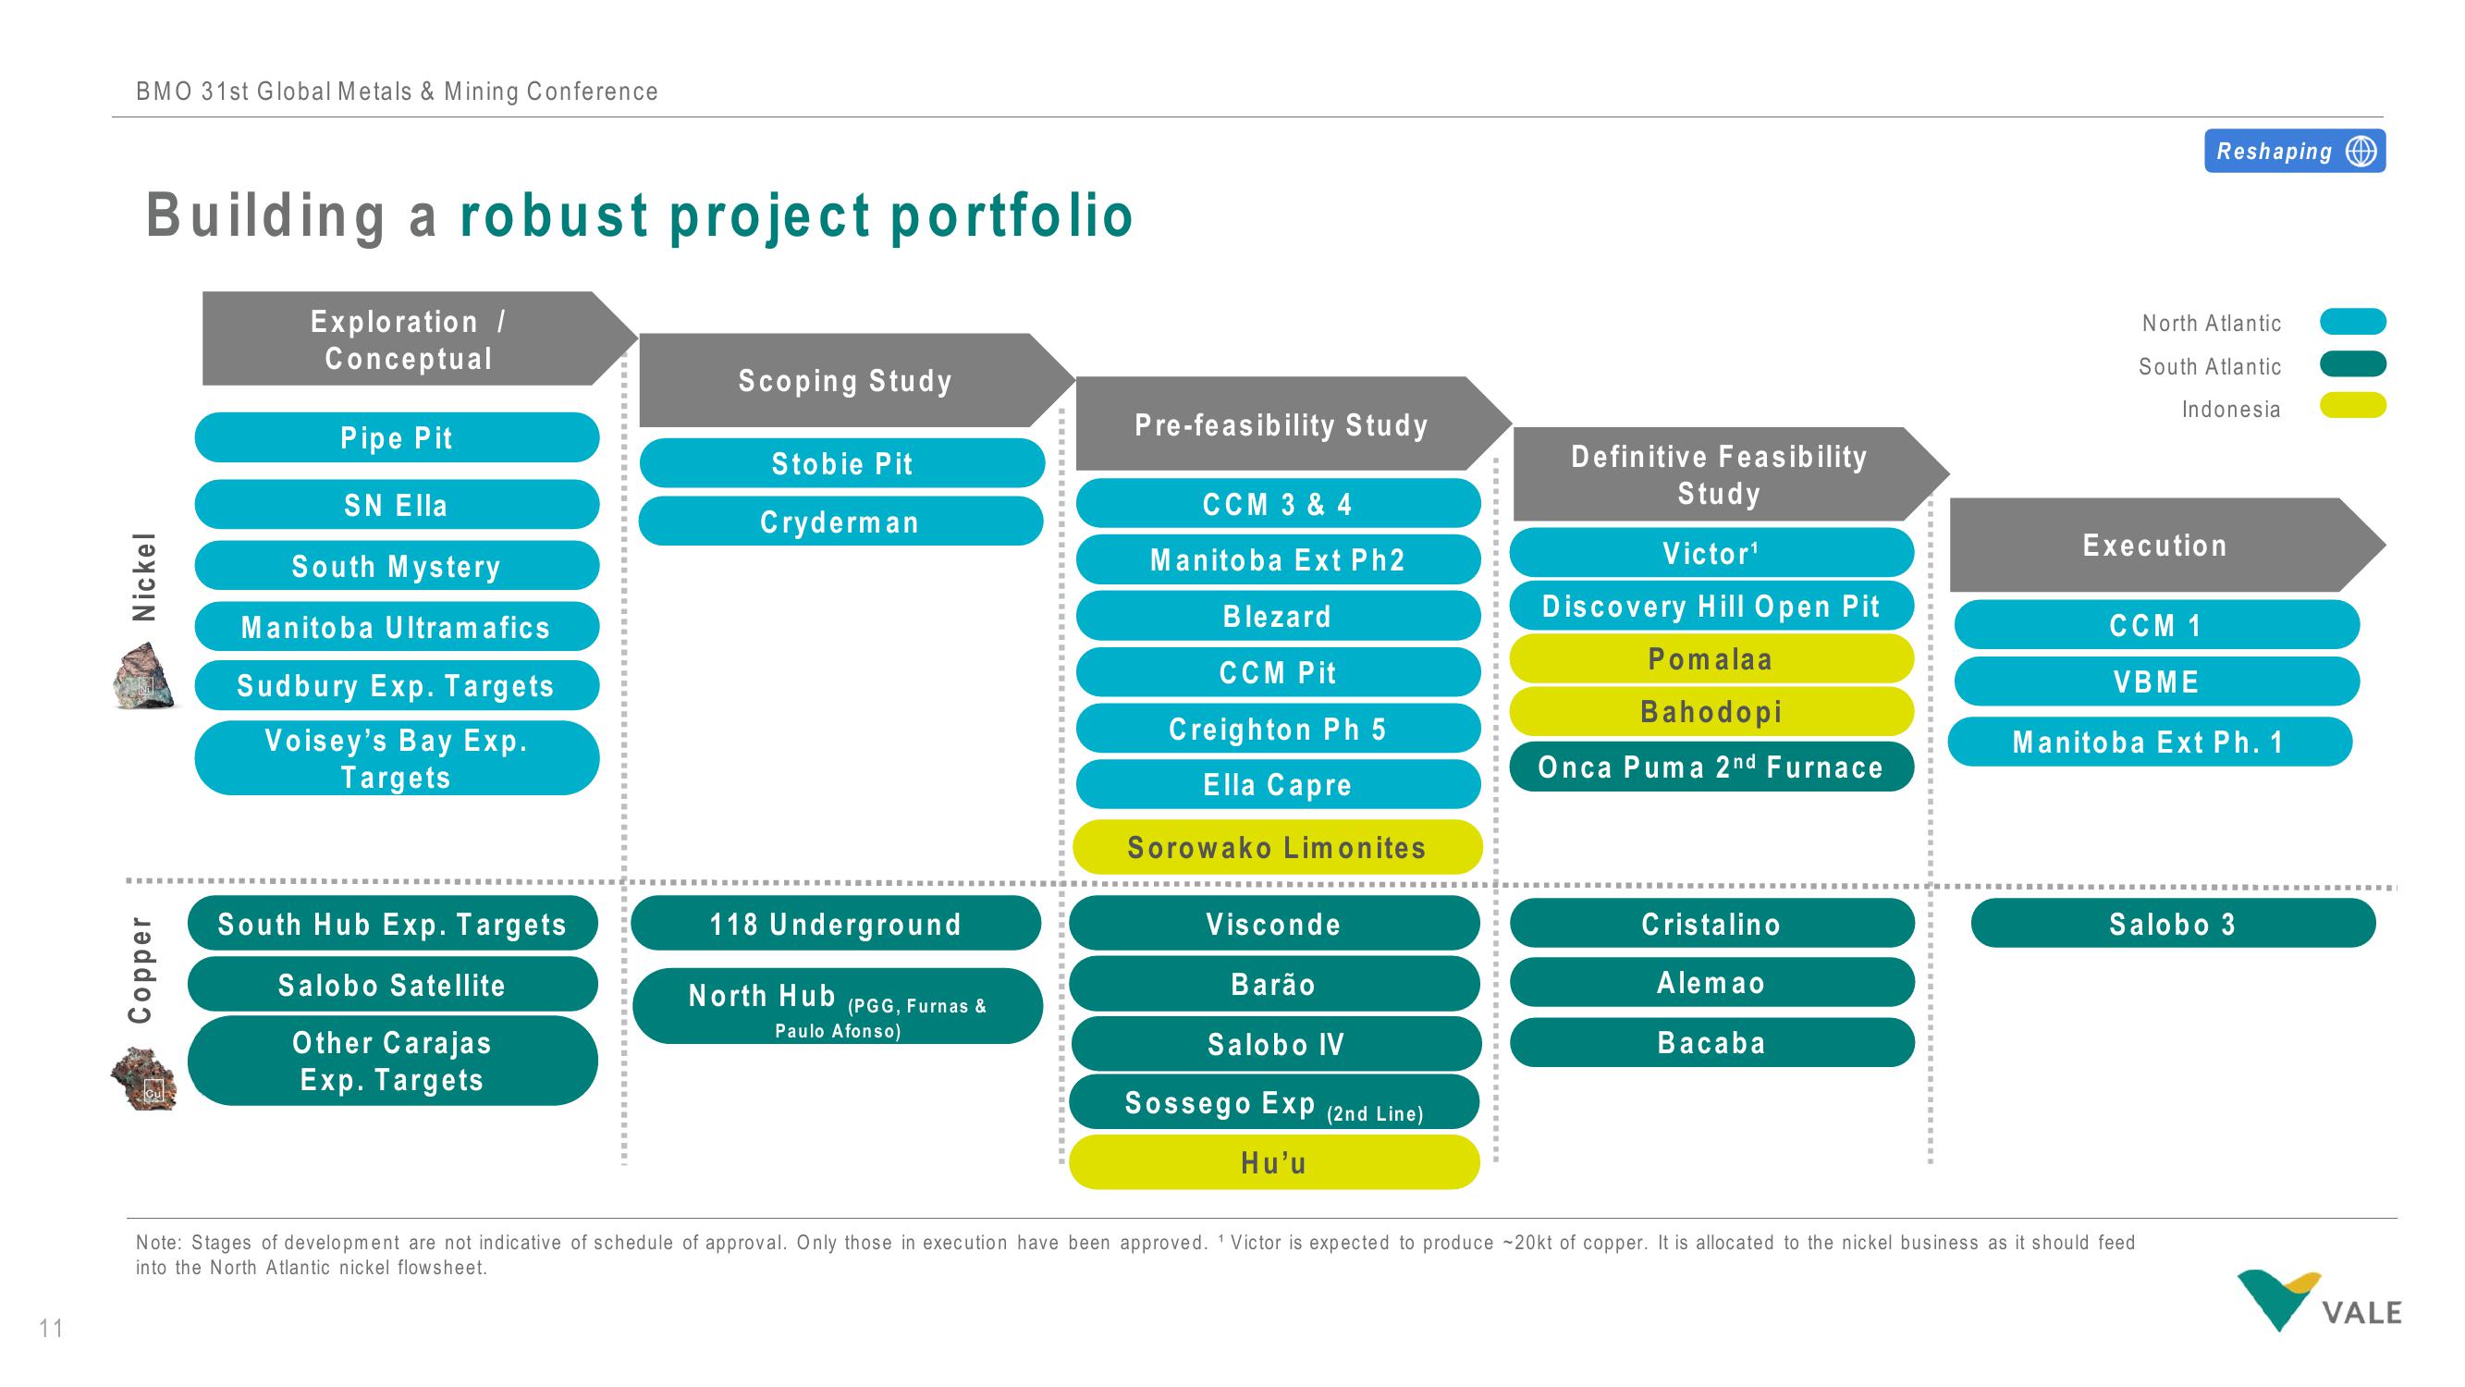Viewport: 2465px width, 1387px height.
Task: Click the Blezard pill
Action: click(x=1279, y=616)
